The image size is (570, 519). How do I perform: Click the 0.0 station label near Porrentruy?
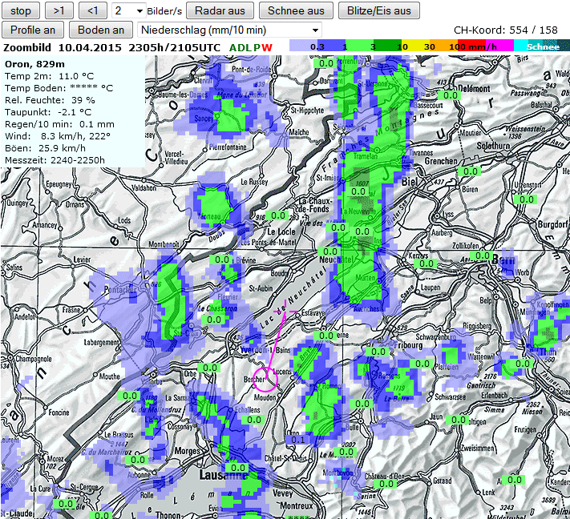[x=325, y=63]
